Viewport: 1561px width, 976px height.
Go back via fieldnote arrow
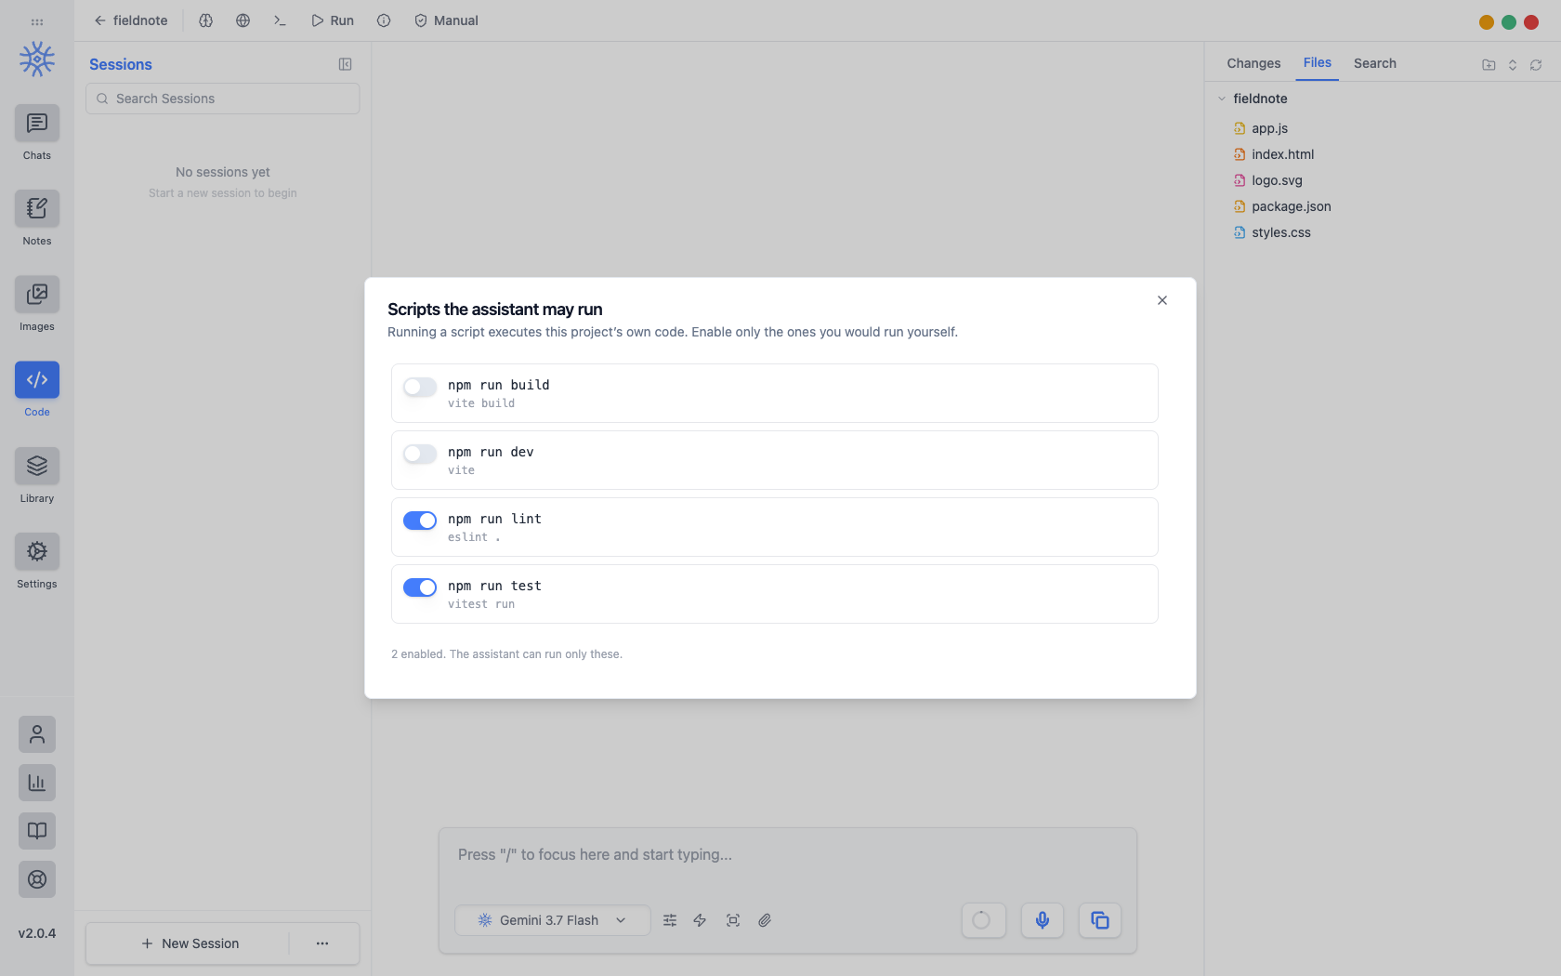pos(131,20)
